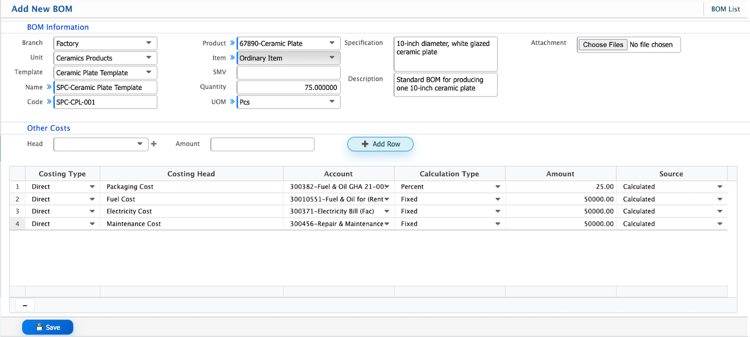Open the Product dropdown with Ceramic Plate
750x337 pixels.
288,43
